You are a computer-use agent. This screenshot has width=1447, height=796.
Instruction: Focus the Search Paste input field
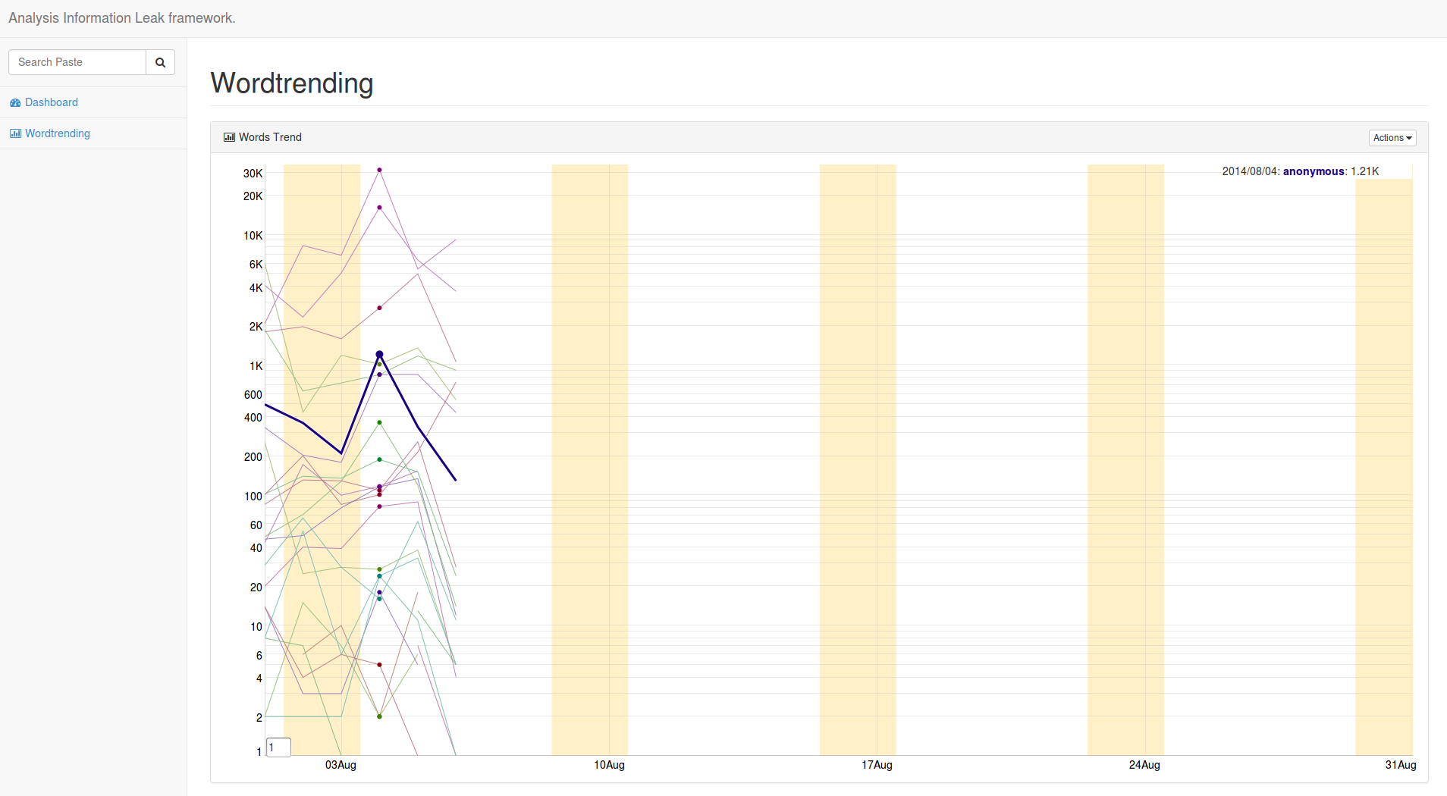coord(77,62)
